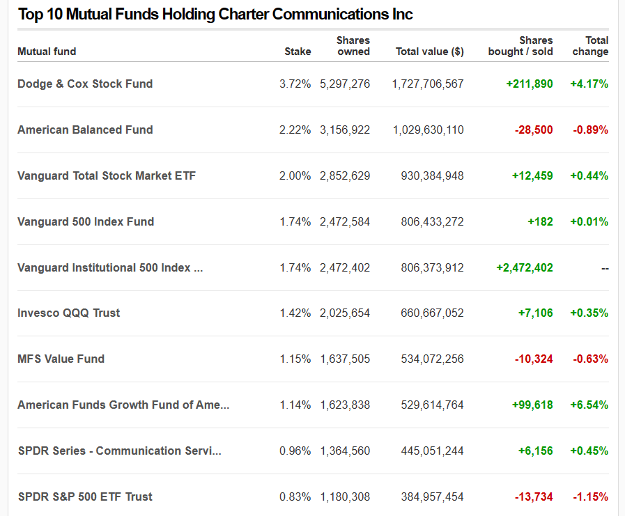The height and width of the screenshot is (516, 625).
Task: Click the Shares owned column header
Action: pos(353,46)
